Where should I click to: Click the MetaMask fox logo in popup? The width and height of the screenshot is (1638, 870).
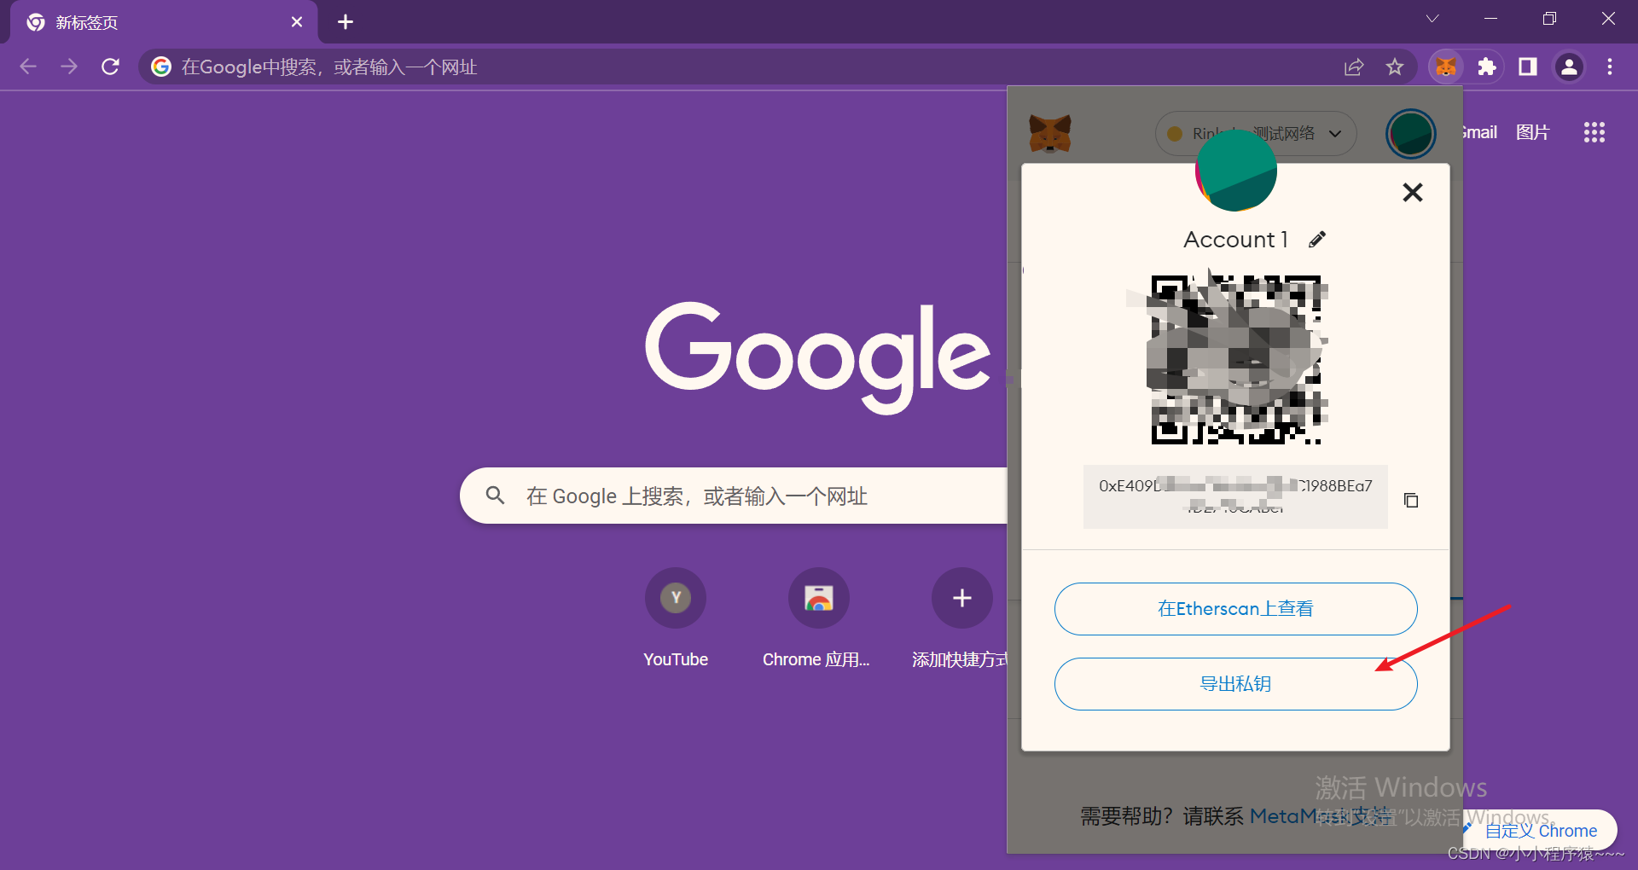pos(1050,134)
